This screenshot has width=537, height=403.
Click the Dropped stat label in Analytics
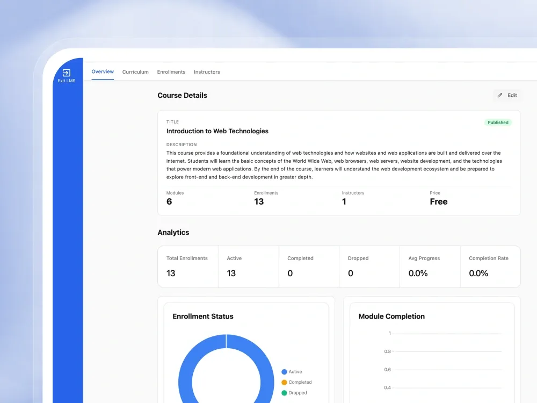tap(358, 258)
